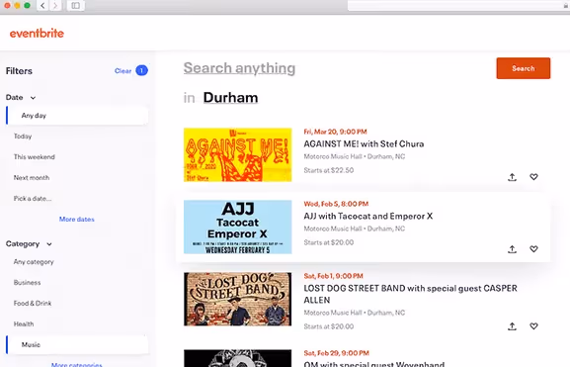Open LOST DOG STREET BAND event title

pos(410,294)
